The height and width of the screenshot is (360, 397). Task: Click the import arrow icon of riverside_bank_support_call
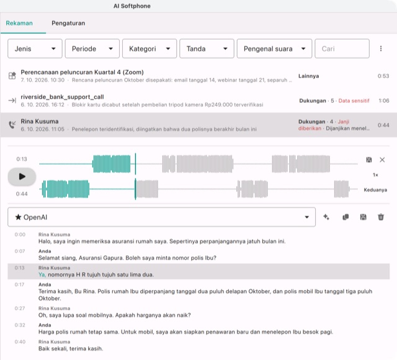pos(12,100)
